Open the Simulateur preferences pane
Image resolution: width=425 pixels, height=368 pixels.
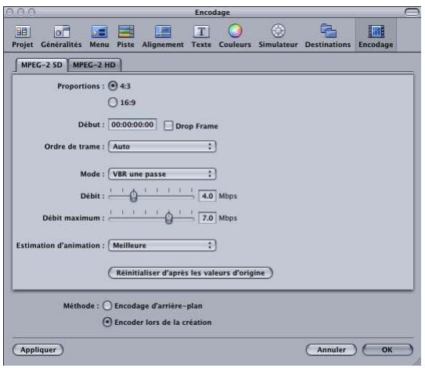(x=278, y=36)
